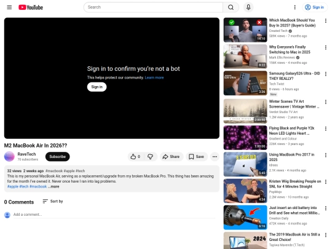Viewport: 332px width, 249px height.
Task: Click title Which MacBook Should You Buy In 2025
Action: tap(292, 23)
